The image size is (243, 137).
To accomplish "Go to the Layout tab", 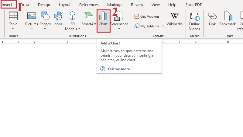I will point(65,5).
